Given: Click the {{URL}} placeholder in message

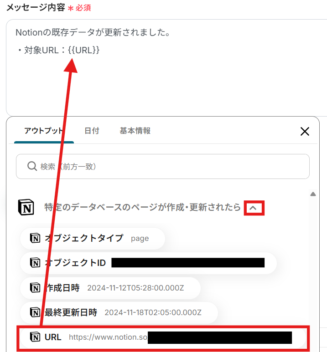Looking at the screenshot, I should pos(83,50).
